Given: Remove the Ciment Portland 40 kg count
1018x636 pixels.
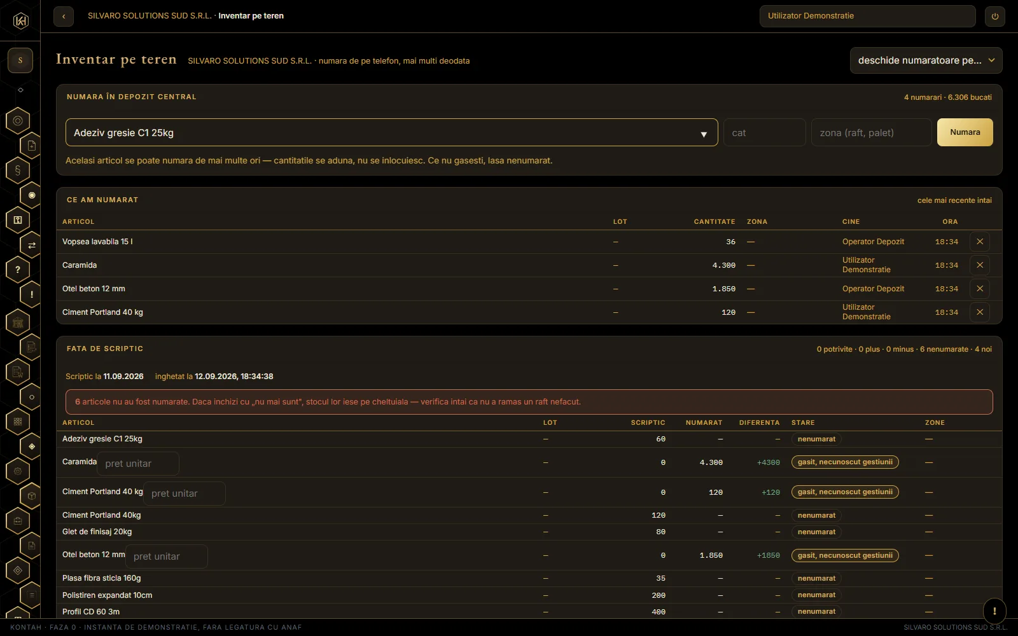Looking at the screenshot, I should [x=980, y=312].
